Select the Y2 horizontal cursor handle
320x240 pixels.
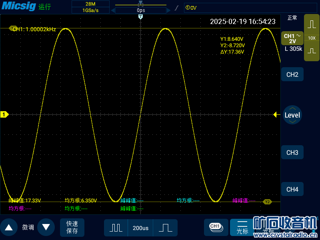pyautogui.click(x=267, y=202)
